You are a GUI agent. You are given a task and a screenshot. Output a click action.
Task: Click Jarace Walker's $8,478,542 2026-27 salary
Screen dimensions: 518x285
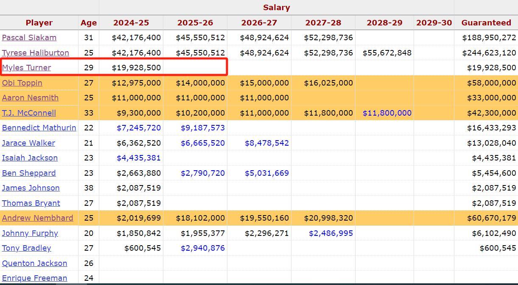(267, 143)
